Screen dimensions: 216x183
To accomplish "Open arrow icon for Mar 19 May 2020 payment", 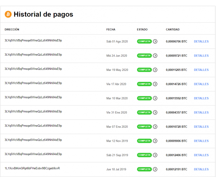I will (155, 70).
